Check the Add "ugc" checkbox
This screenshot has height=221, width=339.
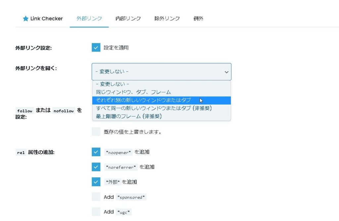[96, 212]
